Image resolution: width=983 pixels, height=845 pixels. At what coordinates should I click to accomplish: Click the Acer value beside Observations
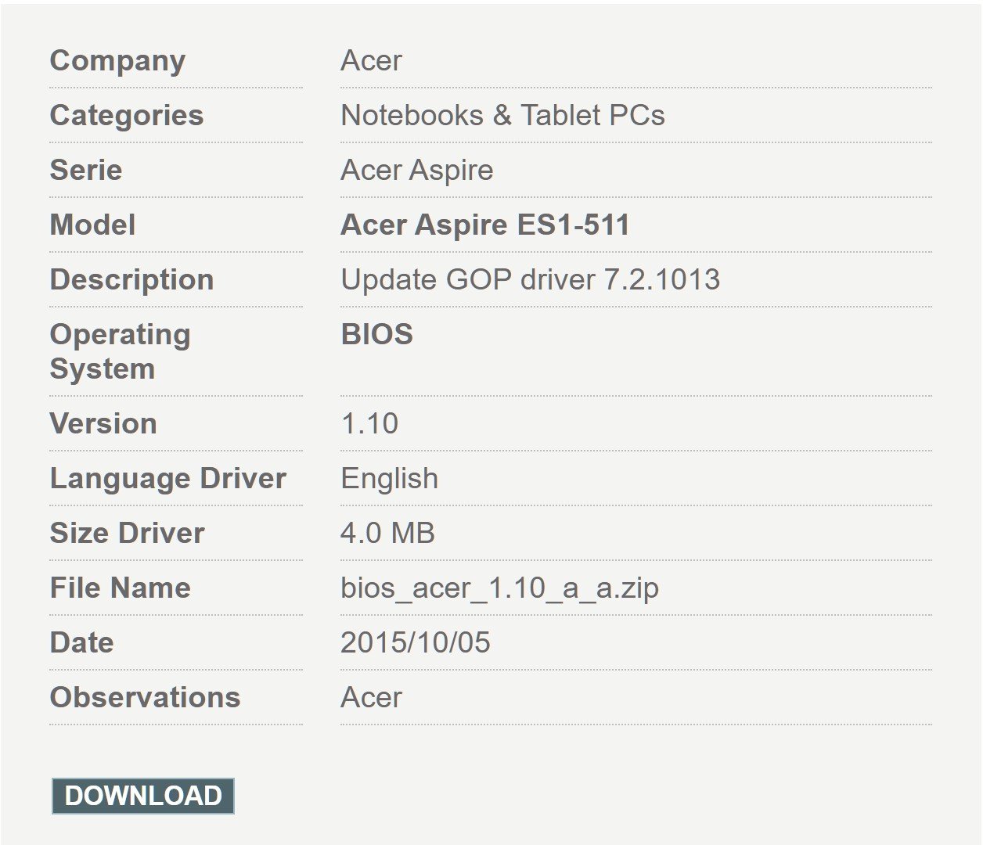tap(371, 697)
